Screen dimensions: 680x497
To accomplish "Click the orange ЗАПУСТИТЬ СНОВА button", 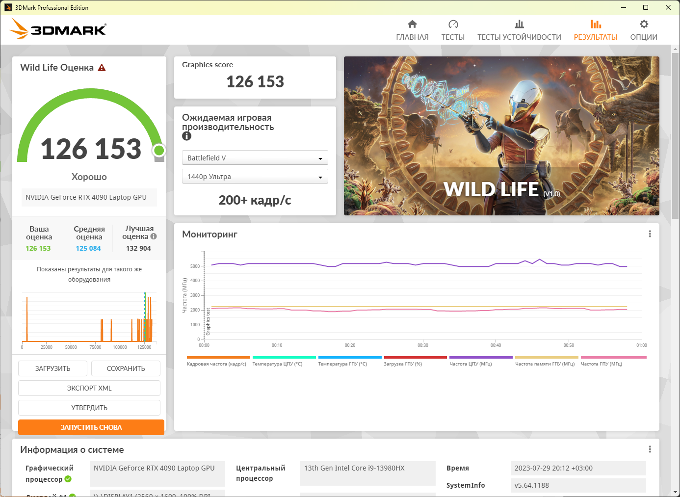I will [91, 427].
